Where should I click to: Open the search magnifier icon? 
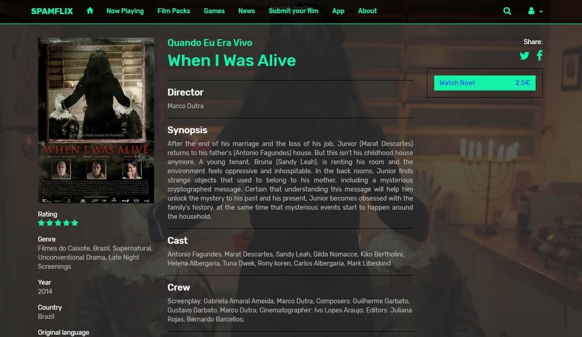coord(507,11)
